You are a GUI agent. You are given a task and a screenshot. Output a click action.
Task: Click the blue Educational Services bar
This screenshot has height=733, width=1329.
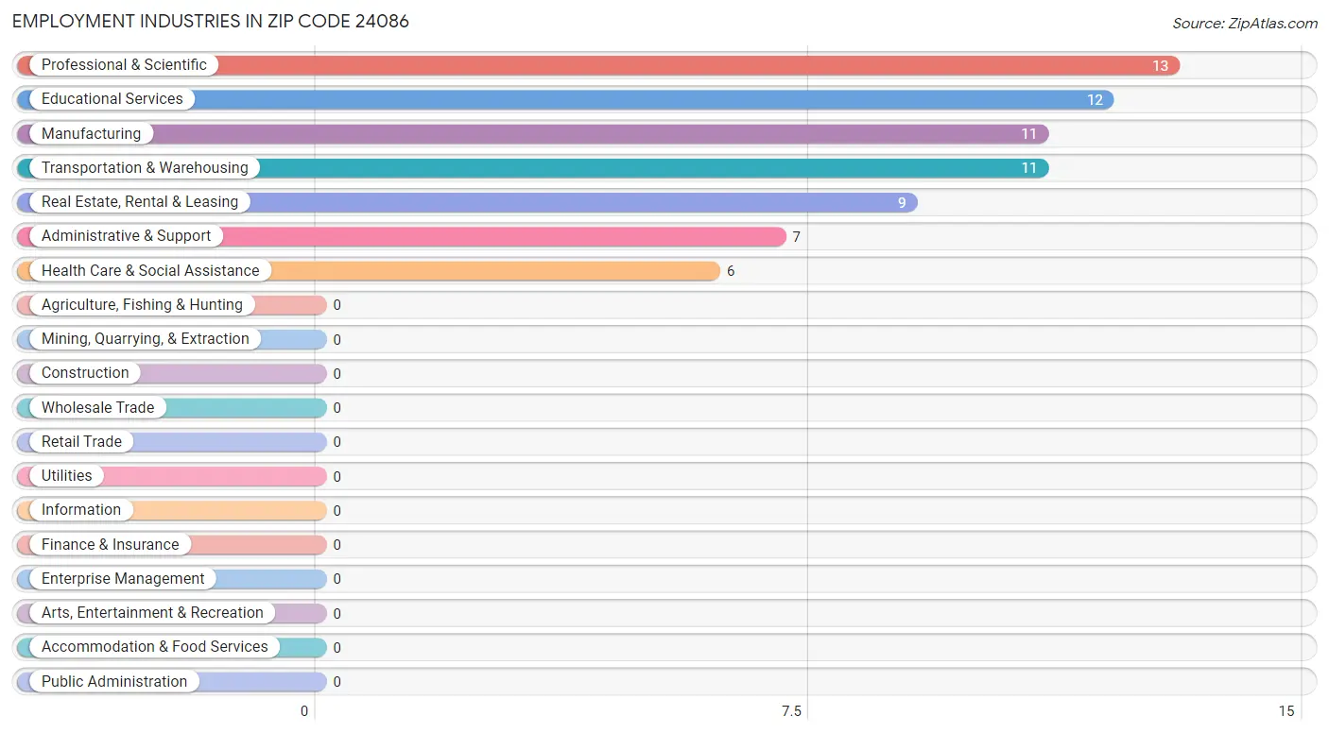coord(565,99)
